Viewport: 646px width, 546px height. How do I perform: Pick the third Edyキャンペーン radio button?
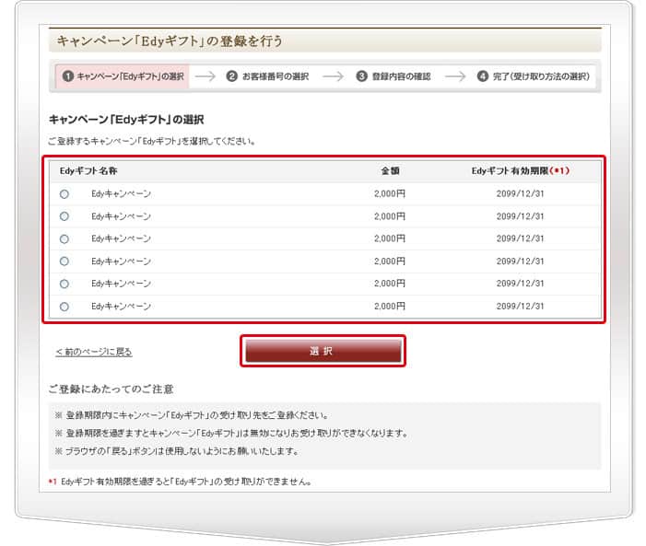coord(64,238)
